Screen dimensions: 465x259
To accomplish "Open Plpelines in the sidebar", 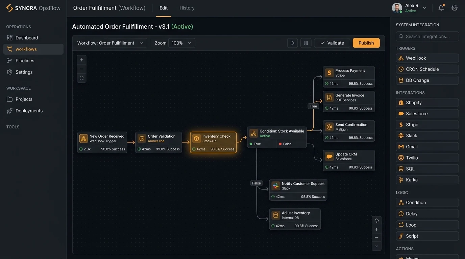I will (x=33, y=61).
